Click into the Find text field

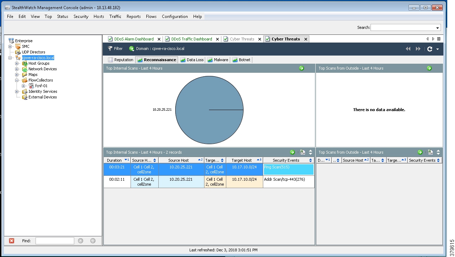[x=55, y=241]
